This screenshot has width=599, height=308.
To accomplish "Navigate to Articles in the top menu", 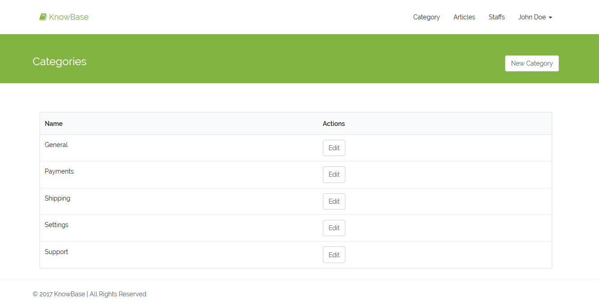I will tap(464, 17).
